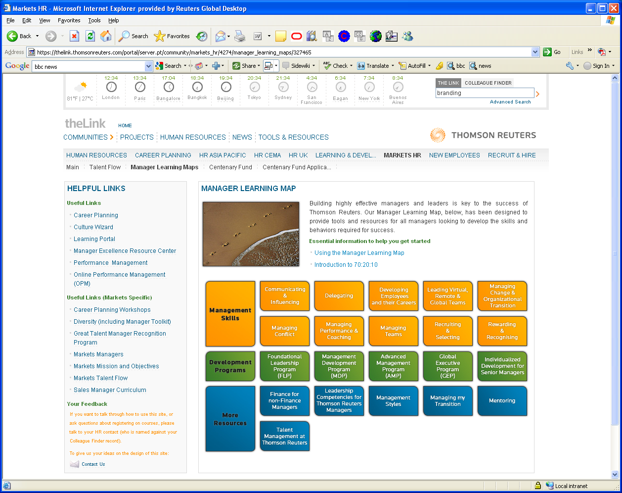Open the Talent Flow sub-tab
Image resolution: width=622 pixels, height=493 pixels.
point(105,167)
